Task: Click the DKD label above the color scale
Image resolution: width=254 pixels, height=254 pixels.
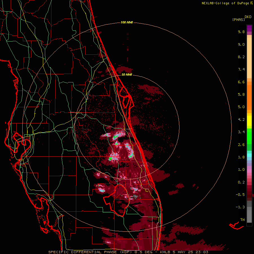Action: (x=248, y=17)
